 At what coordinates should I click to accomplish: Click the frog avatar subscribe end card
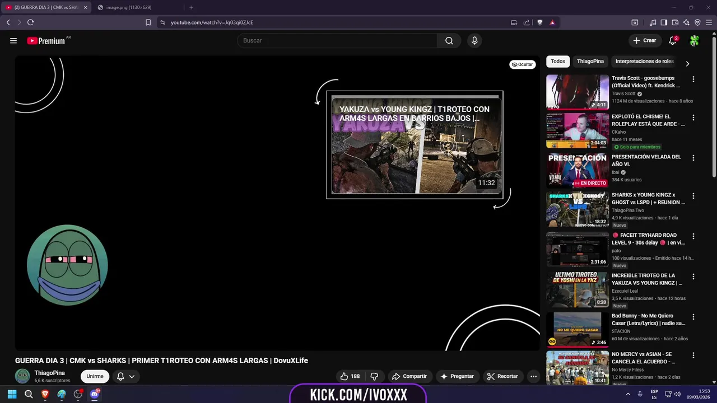(x=67, y=265)
